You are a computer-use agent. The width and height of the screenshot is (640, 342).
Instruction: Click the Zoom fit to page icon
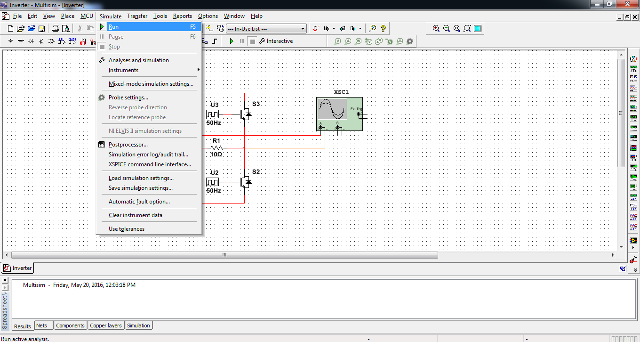point(467,29)
